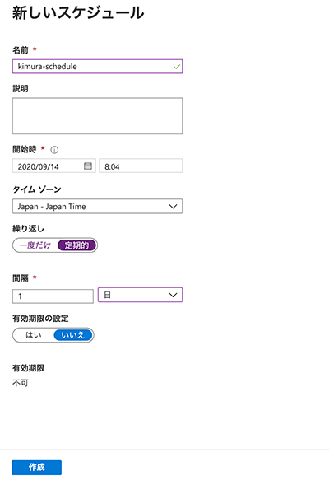
Task: Click the タイム ゾーン field label
Action: pos(37,189)
